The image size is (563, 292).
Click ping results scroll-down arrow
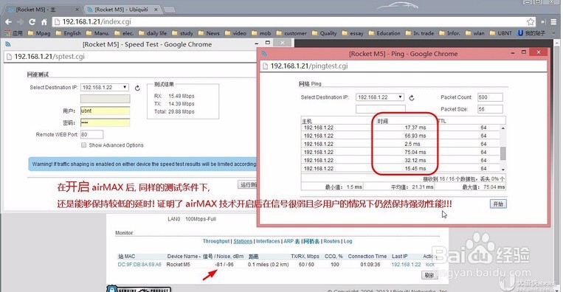tap(502, 170)
